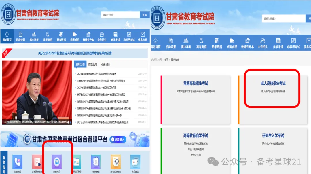
Task: Click the 搜索 button on left page
Action: (145, 15)
